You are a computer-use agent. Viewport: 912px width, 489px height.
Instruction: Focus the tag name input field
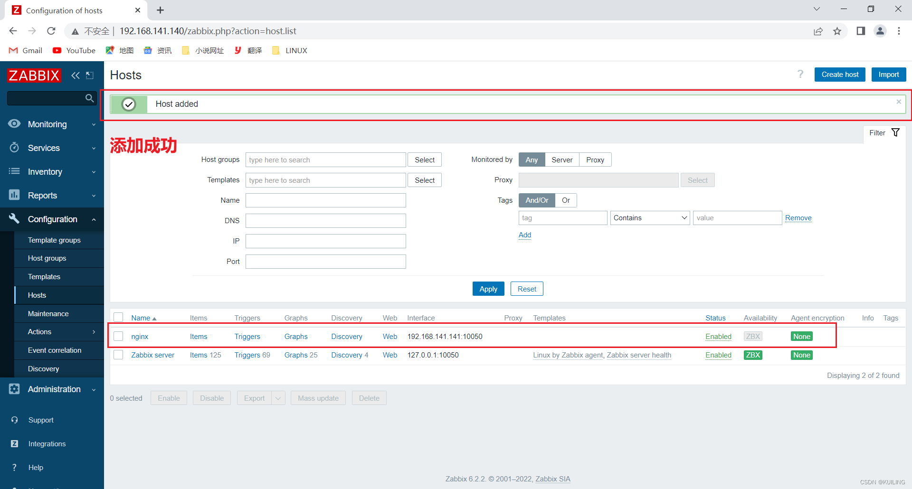563,218
